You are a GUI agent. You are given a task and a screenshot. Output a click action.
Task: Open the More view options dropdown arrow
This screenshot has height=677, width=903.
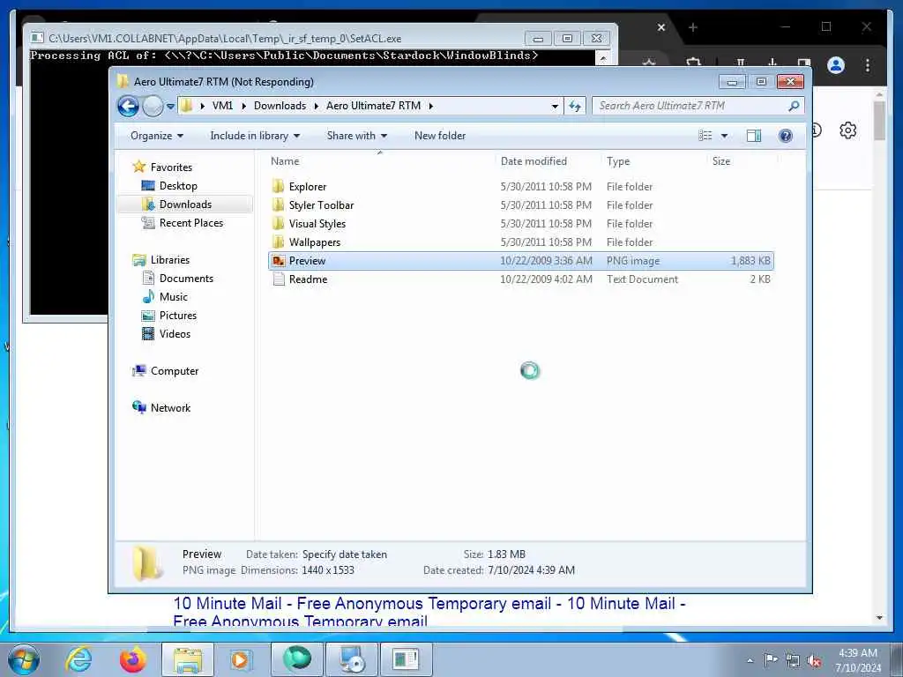click(x=725, y=136)
